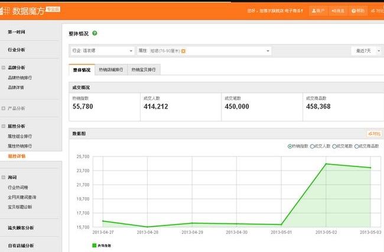This screenshot has height=252, width=384.
Task: Open 自有店铺分析 in the sidebar
Action: (21, 246)
